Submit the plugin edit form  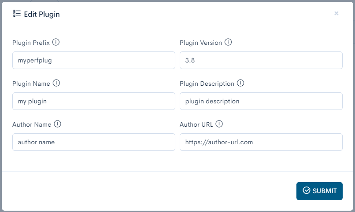coord(319,191)
